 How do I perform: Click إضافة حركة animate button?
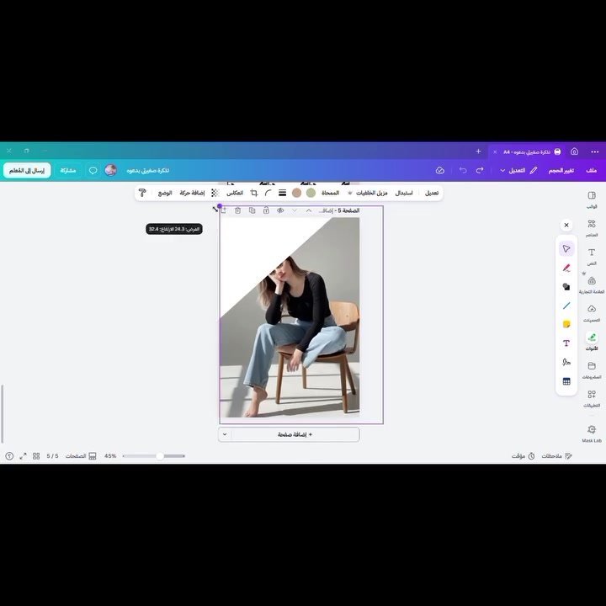192,193
